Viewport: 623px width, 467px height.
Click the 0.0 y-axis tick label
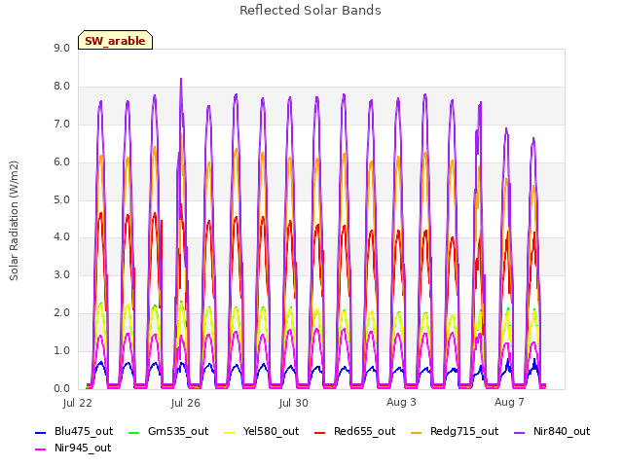click(61, 388)
